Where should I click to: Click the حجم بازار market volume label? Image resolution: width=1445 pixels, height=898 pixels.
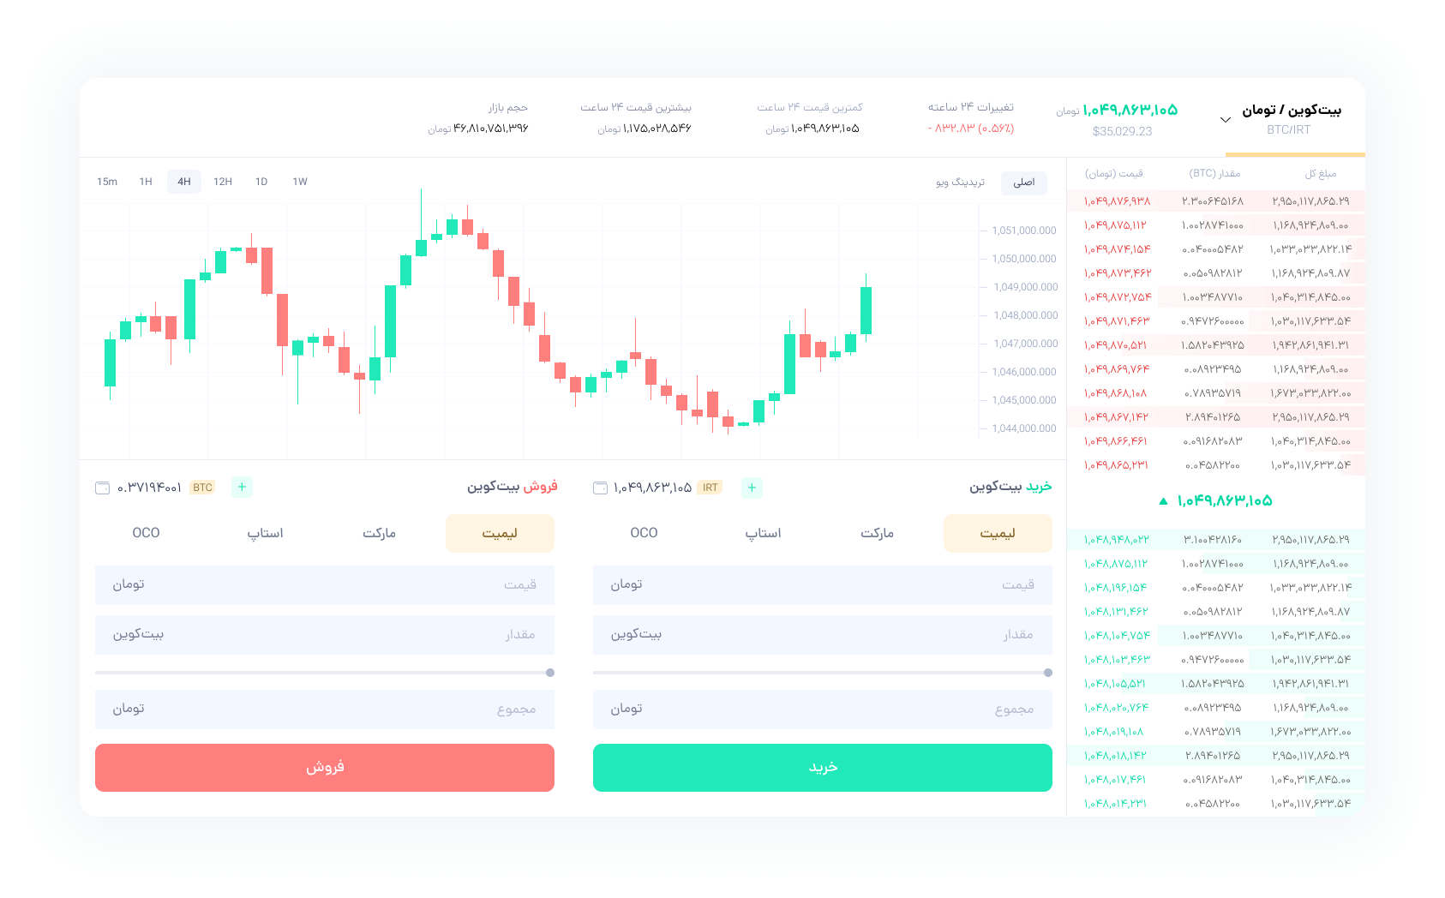point(508,107)
